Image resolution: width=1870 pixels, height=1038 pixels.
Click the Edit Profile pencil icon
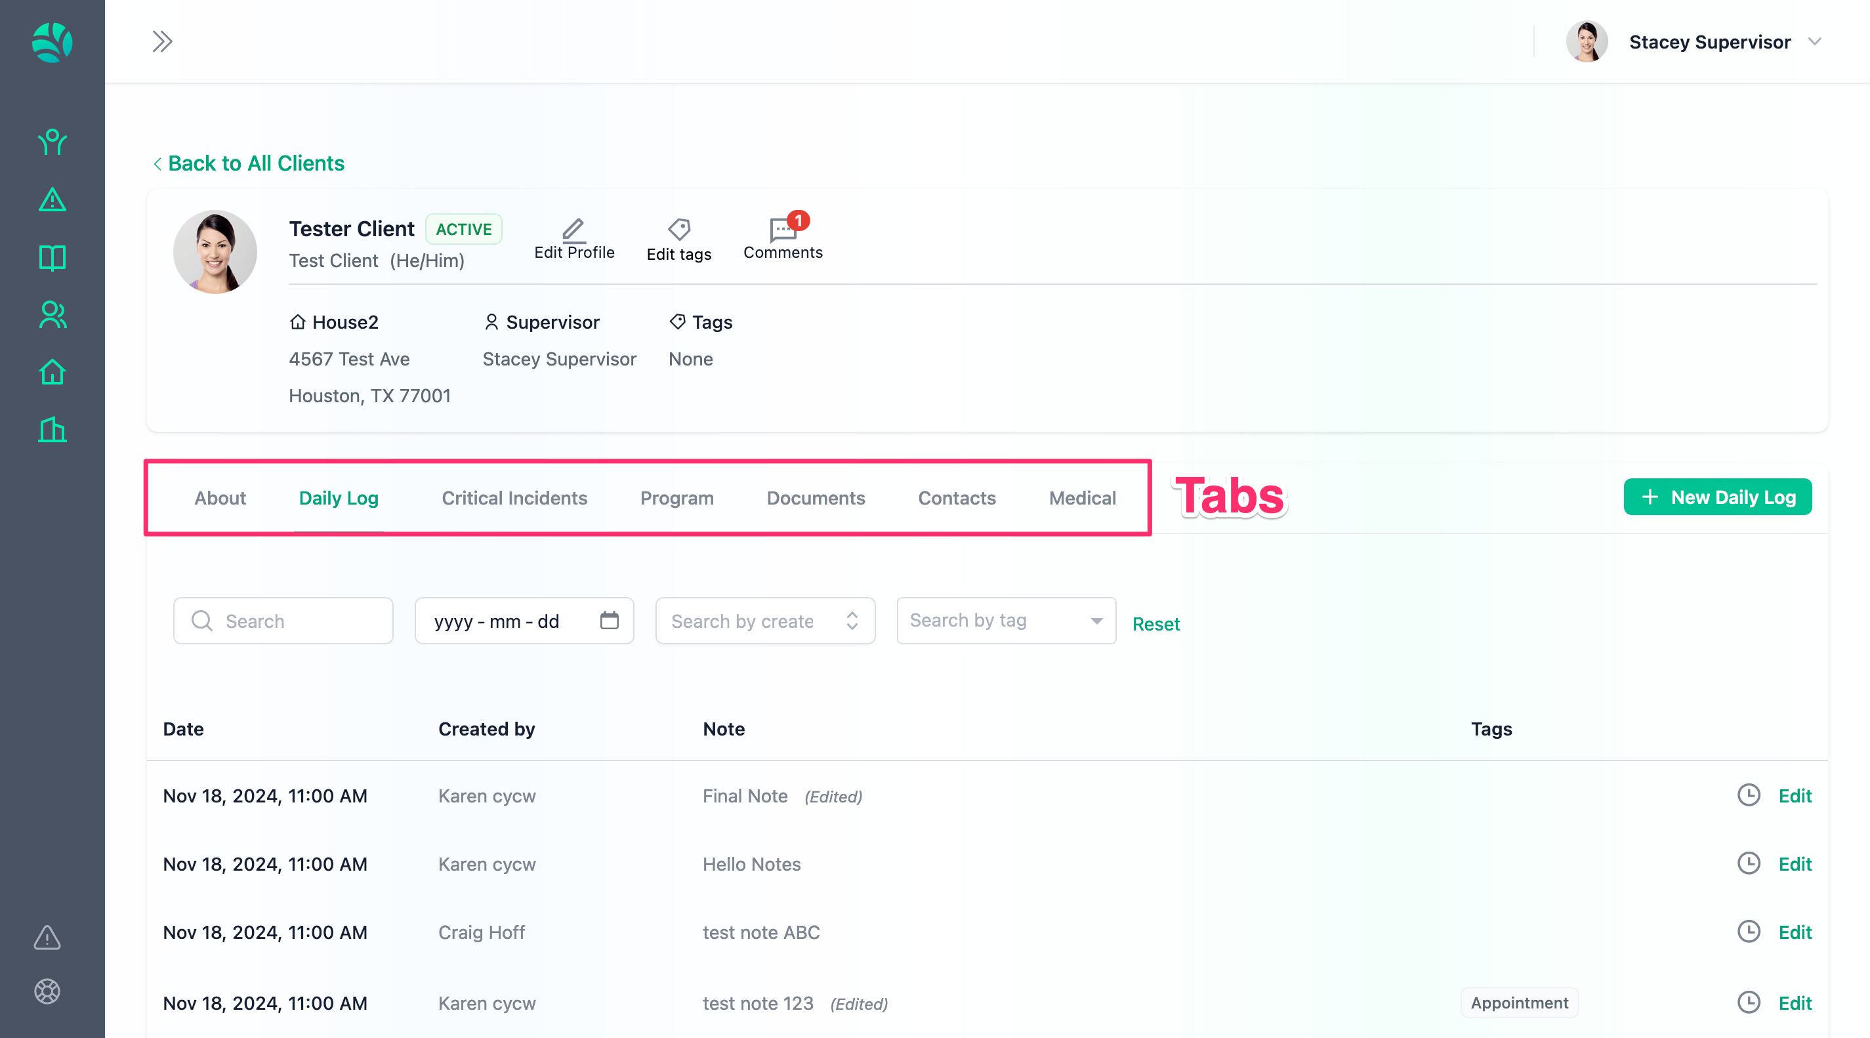point(573,230)
